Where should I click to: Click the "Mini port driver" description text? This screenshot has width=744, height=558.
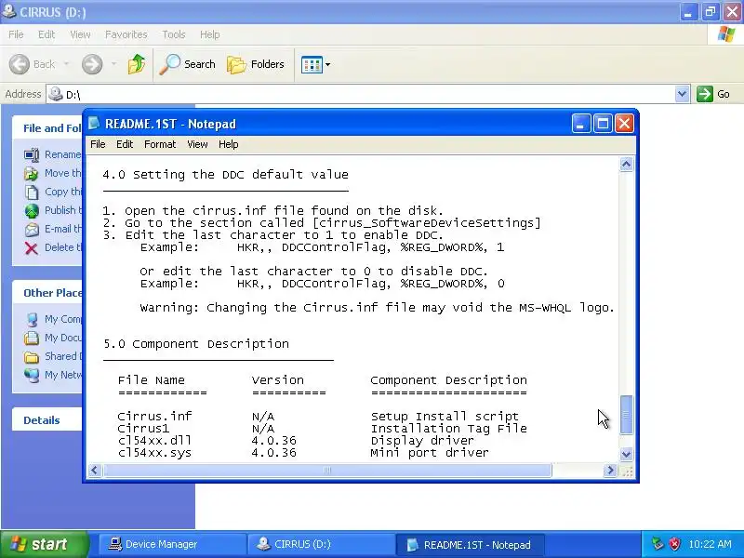[430, 453]
